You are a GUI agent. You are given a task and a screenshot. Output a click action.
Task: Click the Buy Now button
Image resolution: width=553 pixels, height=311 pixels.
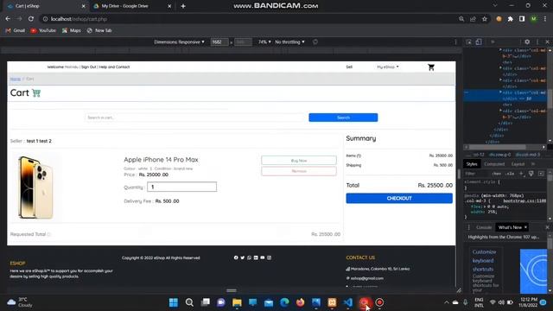tap(299, 161)
